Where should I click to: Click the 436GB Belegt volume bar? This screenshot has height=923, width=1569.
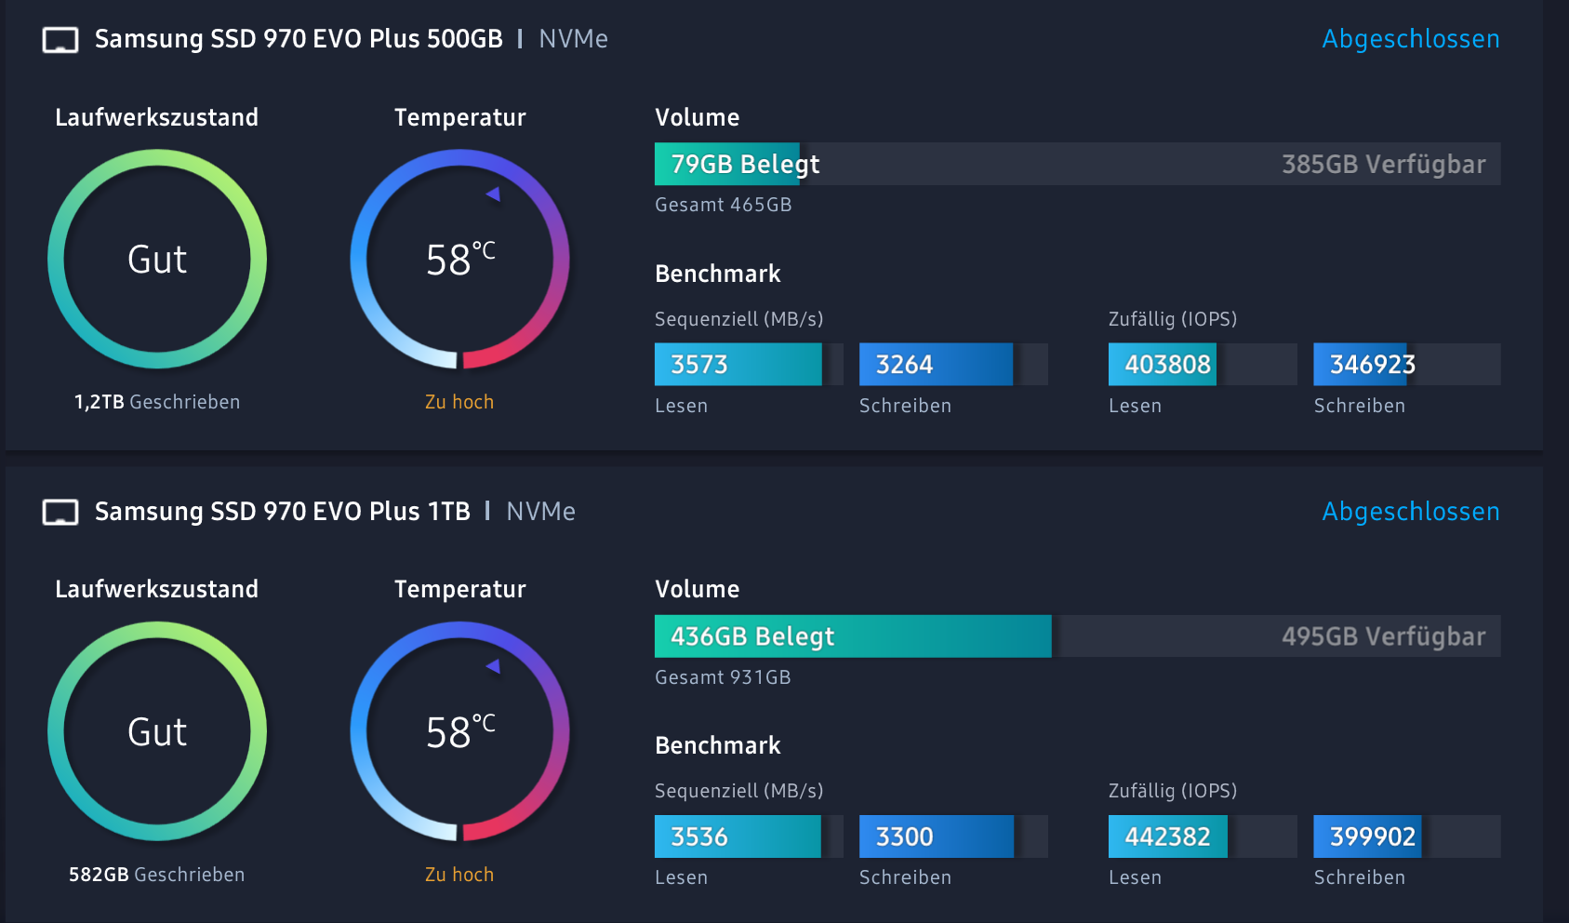point(852,636)
